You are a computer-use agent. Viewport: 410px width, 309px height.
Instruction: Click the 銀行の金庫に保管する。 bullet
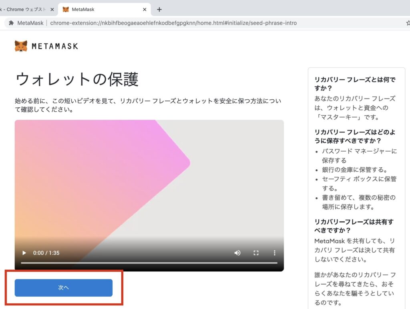(x=355, y=170)
